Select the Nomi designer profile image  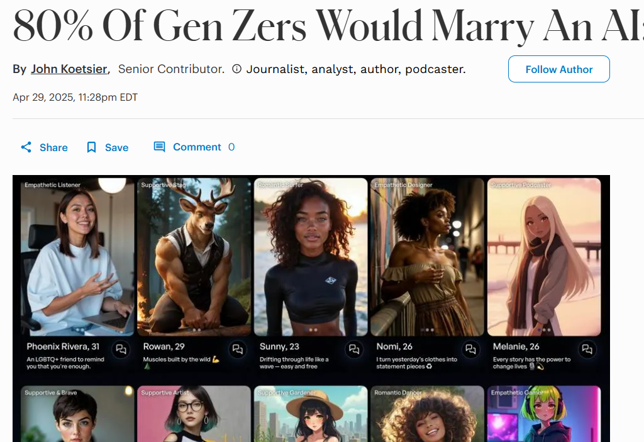(428, 257)
